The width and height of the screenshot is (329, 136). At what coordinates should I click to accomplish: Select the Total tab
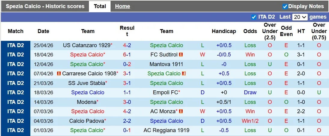coord(100,6)
